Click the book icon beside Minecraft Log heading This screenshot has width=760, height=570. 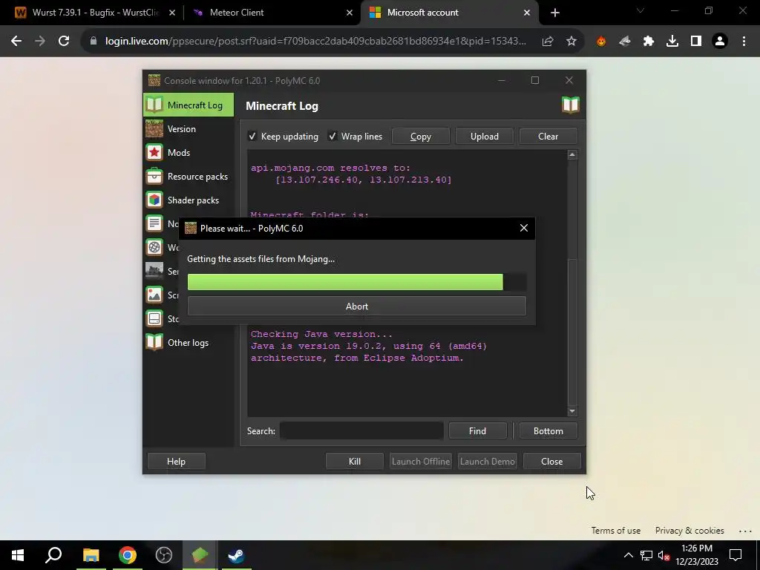click(x=571, y=105)
